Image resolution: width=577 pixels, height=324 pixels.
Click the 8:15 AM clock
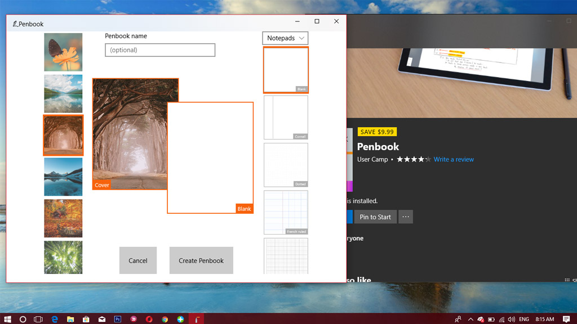click(x=545, y=319)
